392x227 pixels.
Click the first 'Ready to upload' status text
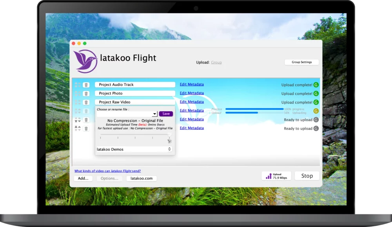point(298,120)
